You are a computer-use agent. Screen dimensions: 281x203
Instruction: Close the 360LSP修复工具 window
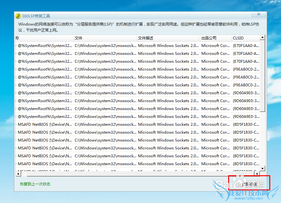pos(259,14)
